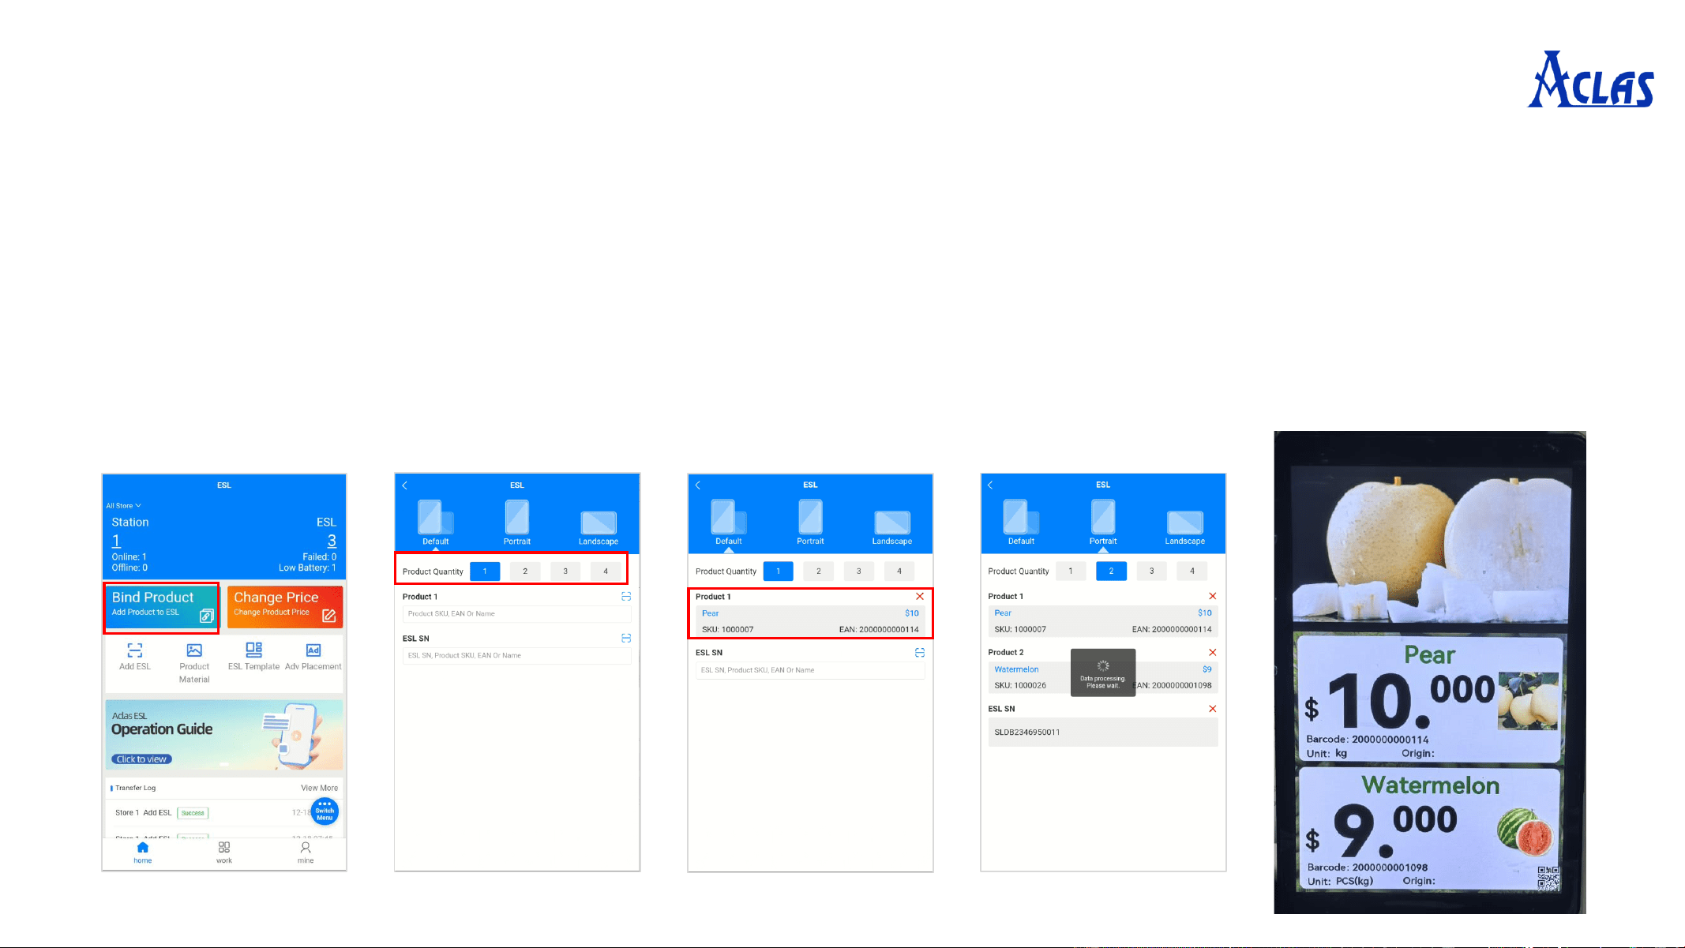Select Portrait layout on the empty bind screen
This screenshot has height=948, width=1685.
[517, 523]
